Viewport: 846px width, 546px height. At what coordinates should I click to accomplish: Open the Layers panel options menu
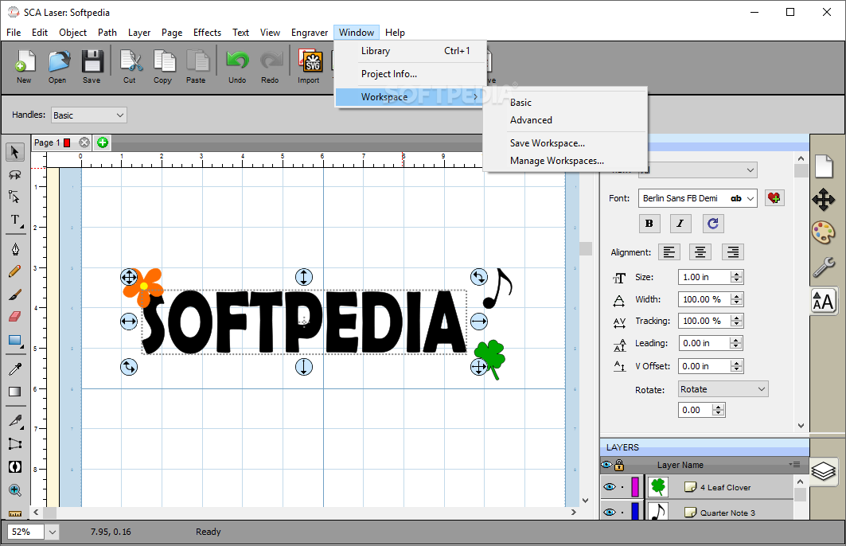click(794, 465)
